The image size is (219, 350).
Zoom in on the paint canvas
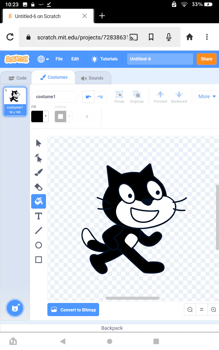pos(214,310)
